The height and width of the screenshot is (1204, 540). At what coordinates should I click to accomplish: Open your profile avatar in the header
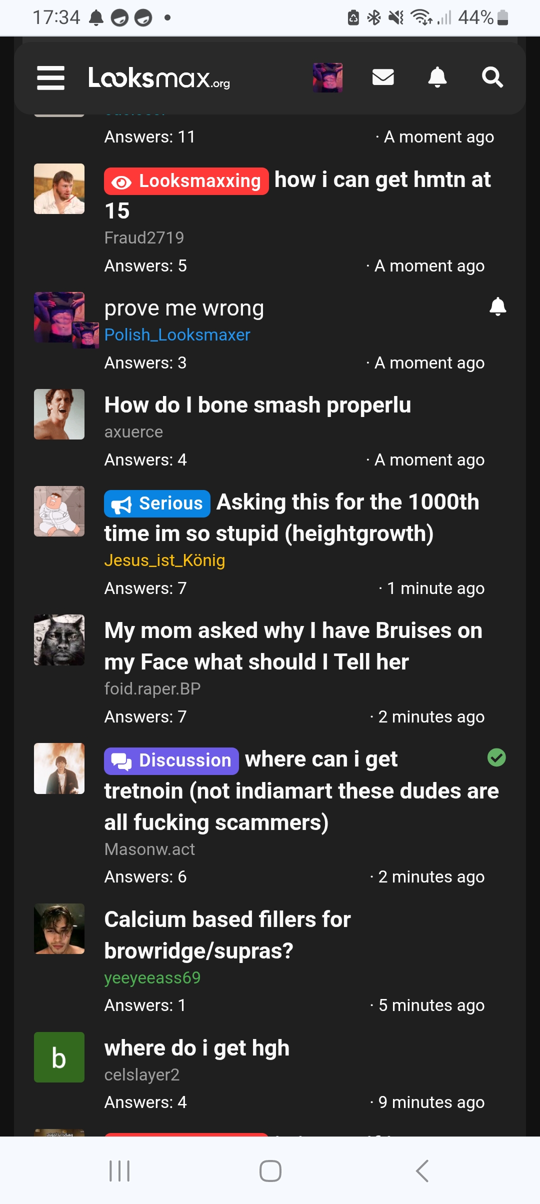click(x=327, y=77)
